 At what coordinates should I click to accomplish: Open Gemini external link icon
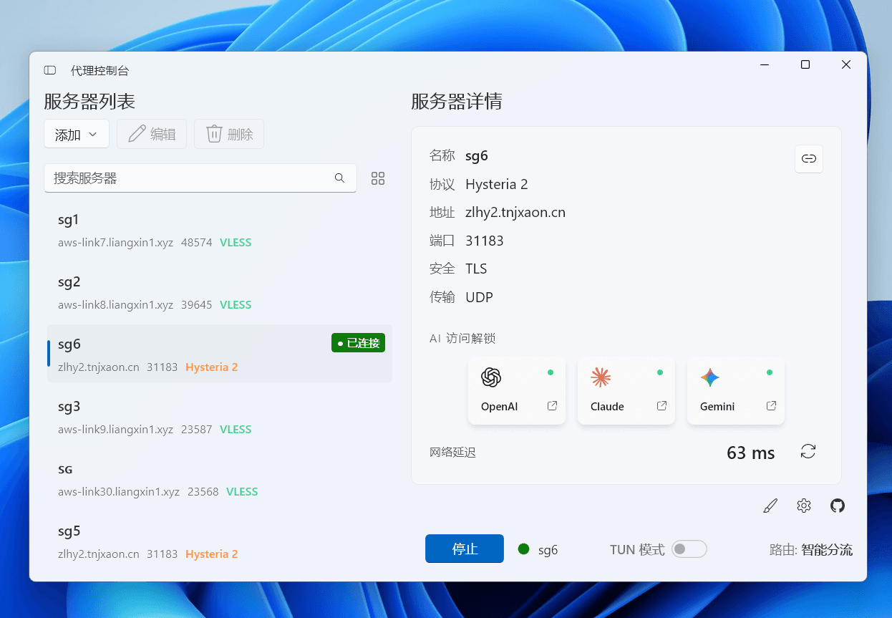point(771,406)
